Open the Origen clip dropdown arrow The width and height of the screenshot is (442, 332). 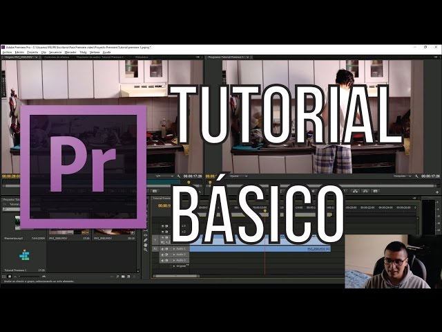click(36, 57)
